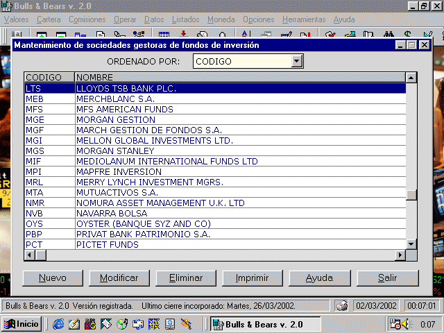The height and width of the screenshot is (333, 444).
Task: Click the Imprimir button
Action: (x=253, y=278)
